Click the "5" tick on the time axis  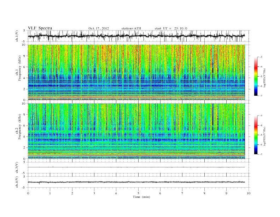138,193
